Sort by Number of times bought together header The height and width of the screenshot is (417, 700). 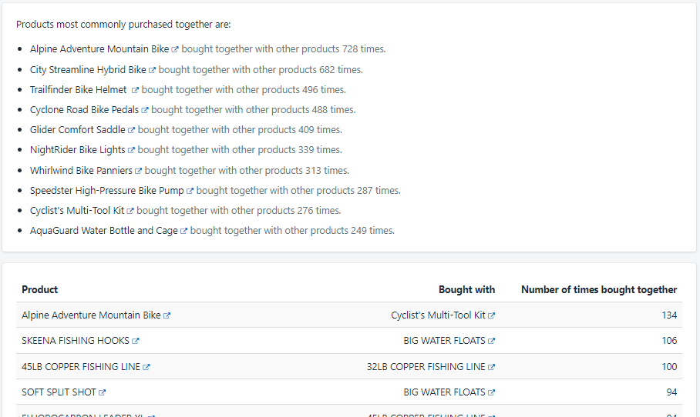click(x=599, y=290)
